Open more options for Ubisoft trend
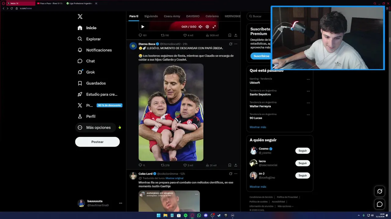The height and width of the screenshot is (219, 391). tap(308, 79)
